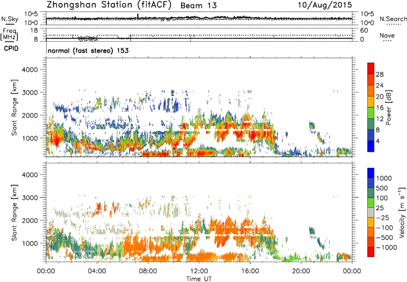Image resolution: width=407 pixels, height=282 pixels.
Task: Click the dotted line sample under N.Search
Action: tap(394, 24)
